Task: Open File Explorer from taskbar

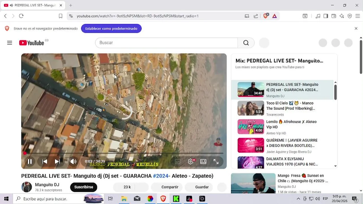Action: tap(124, 199)
